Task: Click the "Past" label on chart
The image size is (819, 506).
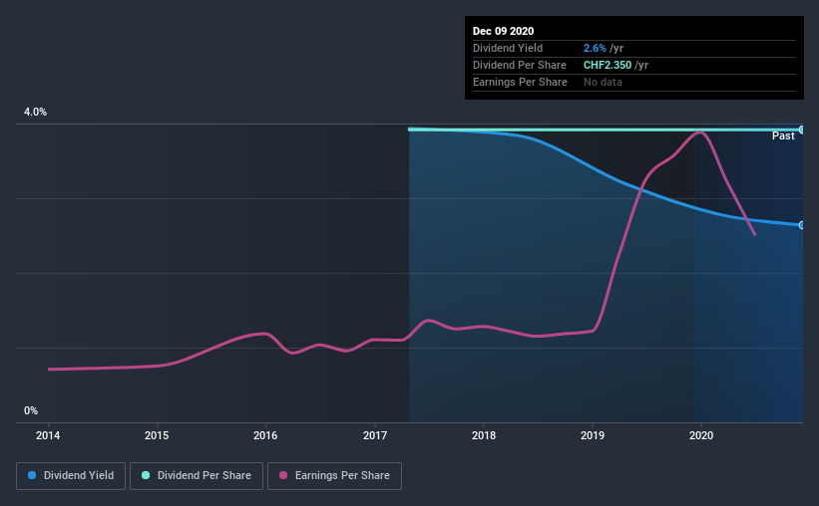Action: click(783, 135)
